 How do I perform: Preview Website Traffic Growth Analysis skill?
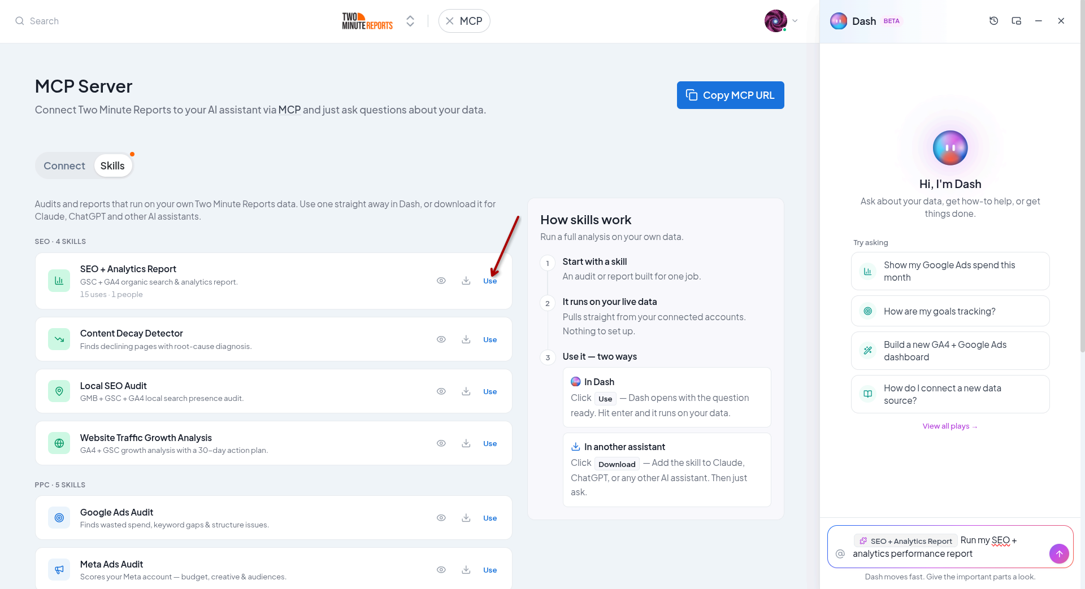[441, 443]
